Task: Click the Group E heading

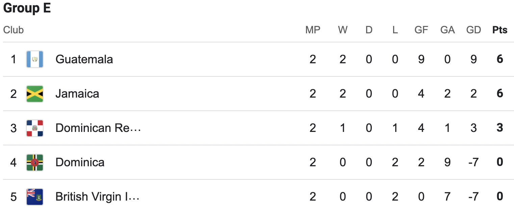Action: (27, 8)
